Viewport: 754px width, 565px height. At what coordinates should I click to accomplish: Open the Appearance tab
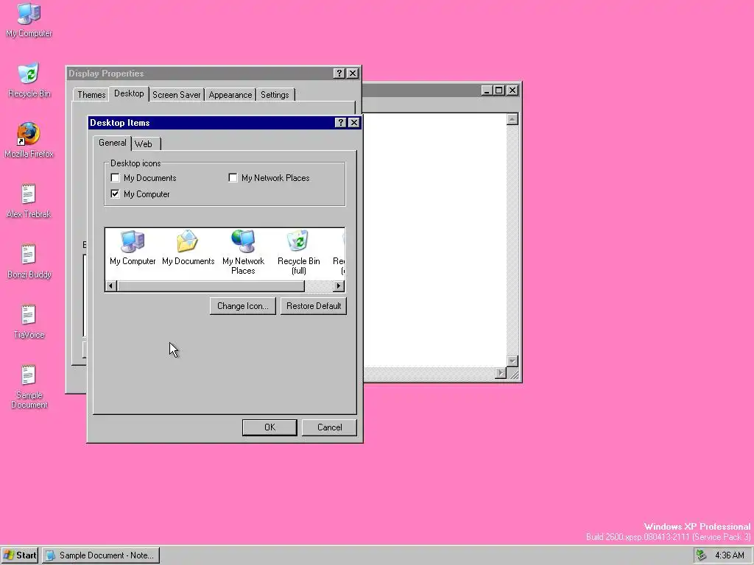[x=230, y=95]
